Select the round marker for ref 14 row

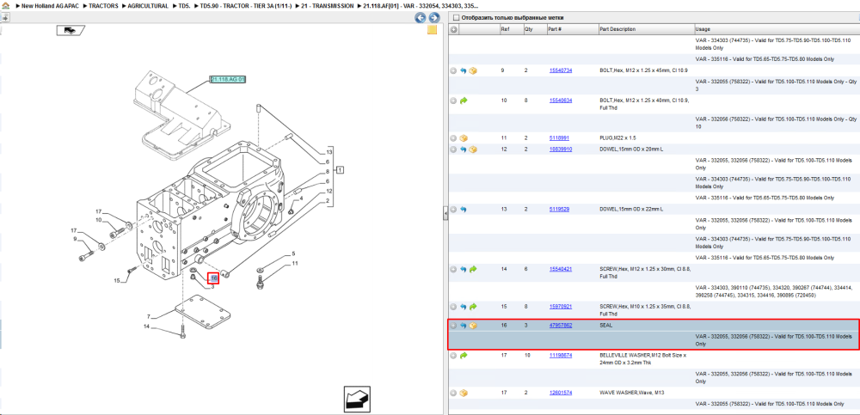point(453,269)
